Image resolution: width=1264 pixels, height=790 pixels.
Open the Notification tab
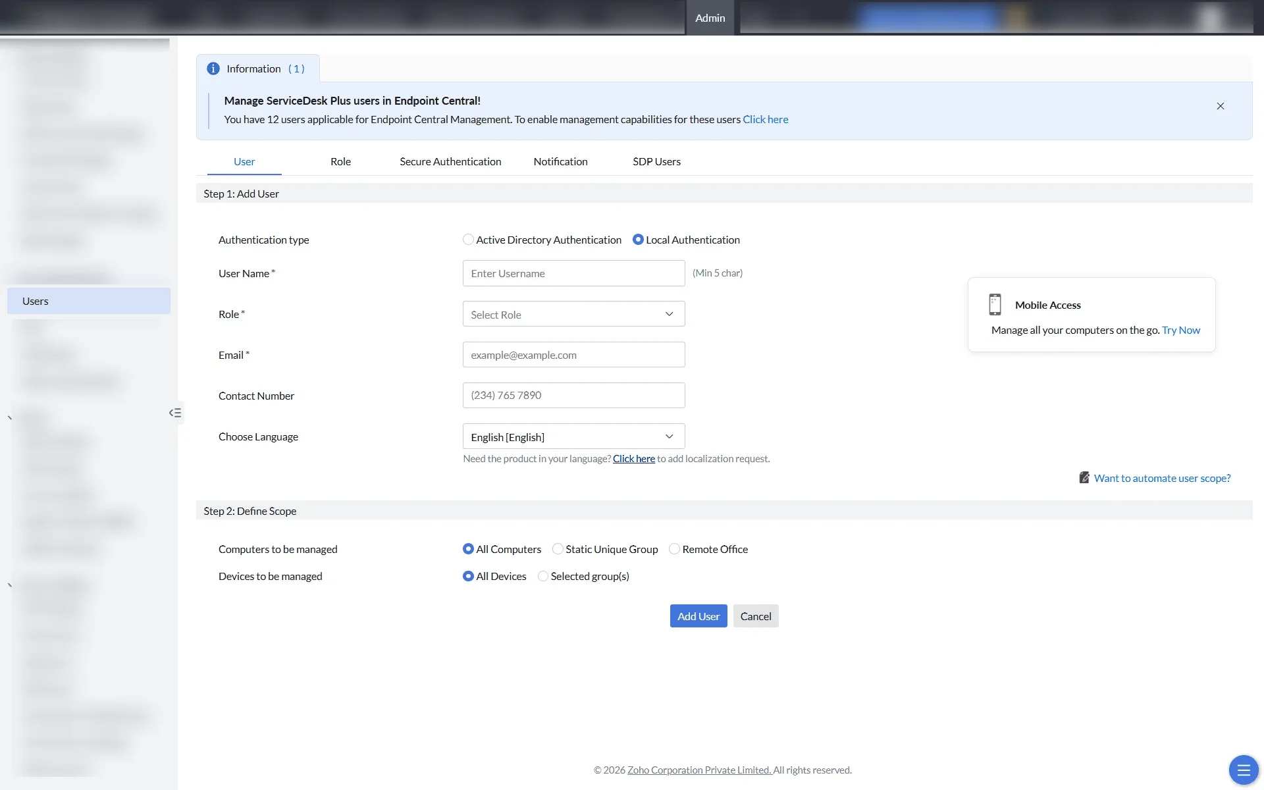(560, 161)
